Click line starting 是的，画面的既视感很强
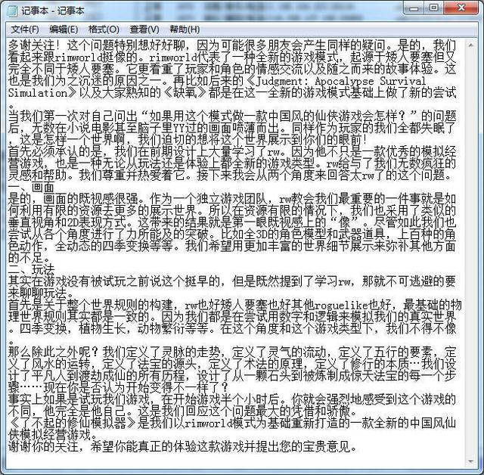The width and height of the screenshot is (484, 475). [232, 199]
